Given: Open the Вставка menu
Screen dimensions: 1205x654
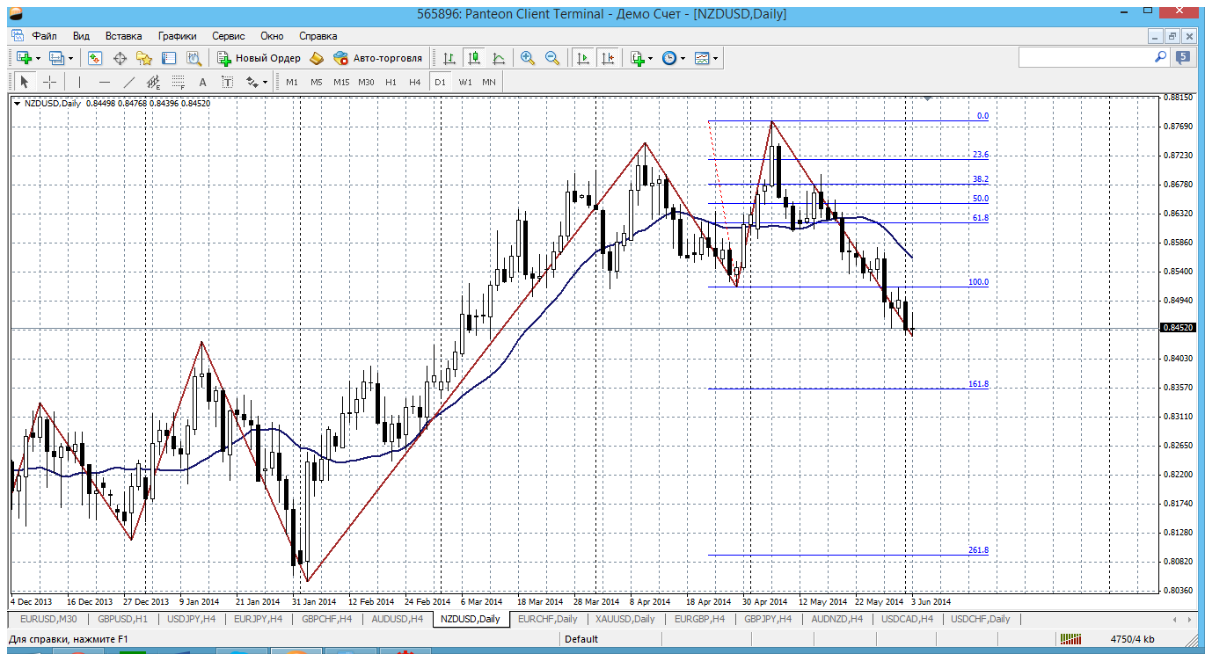Looking at the screenshot, I should (123, 36).
